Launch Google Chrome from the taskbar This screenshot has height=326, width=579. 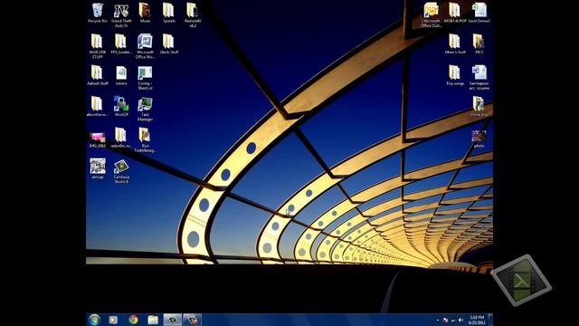tap(133, 320)
